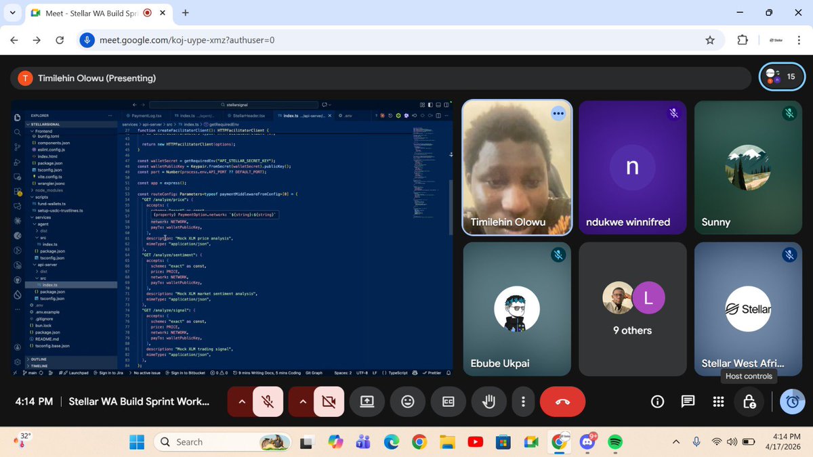This screenshot has width=813, height=457.
Task: Select the Ebube Ukpai participant tile
Action: click(516, 309)
